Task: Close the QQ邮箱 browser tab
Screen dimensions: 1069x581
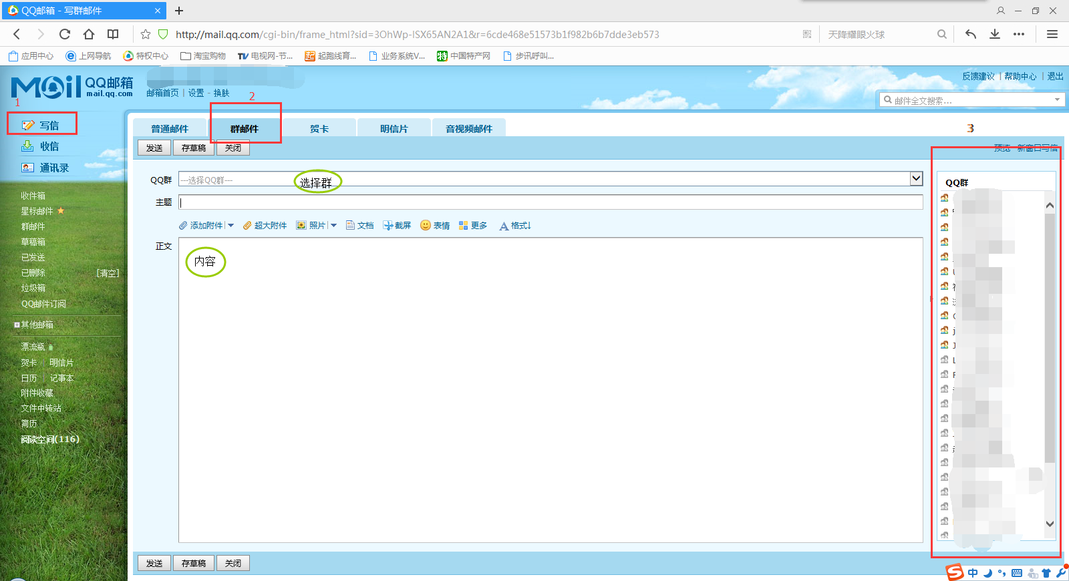Action: coord(158,11)
